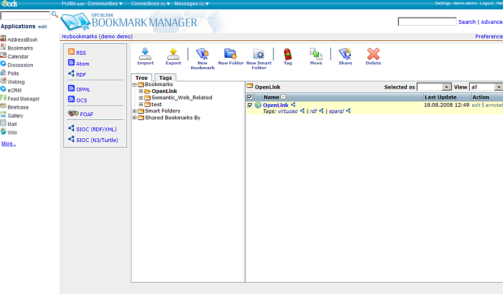503x294 pixels.
Task: Click the Import toolbar icon
Action: (145, 55)
